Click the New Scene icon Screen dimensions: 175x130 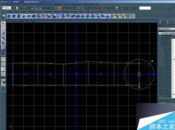tap(17, 8)
